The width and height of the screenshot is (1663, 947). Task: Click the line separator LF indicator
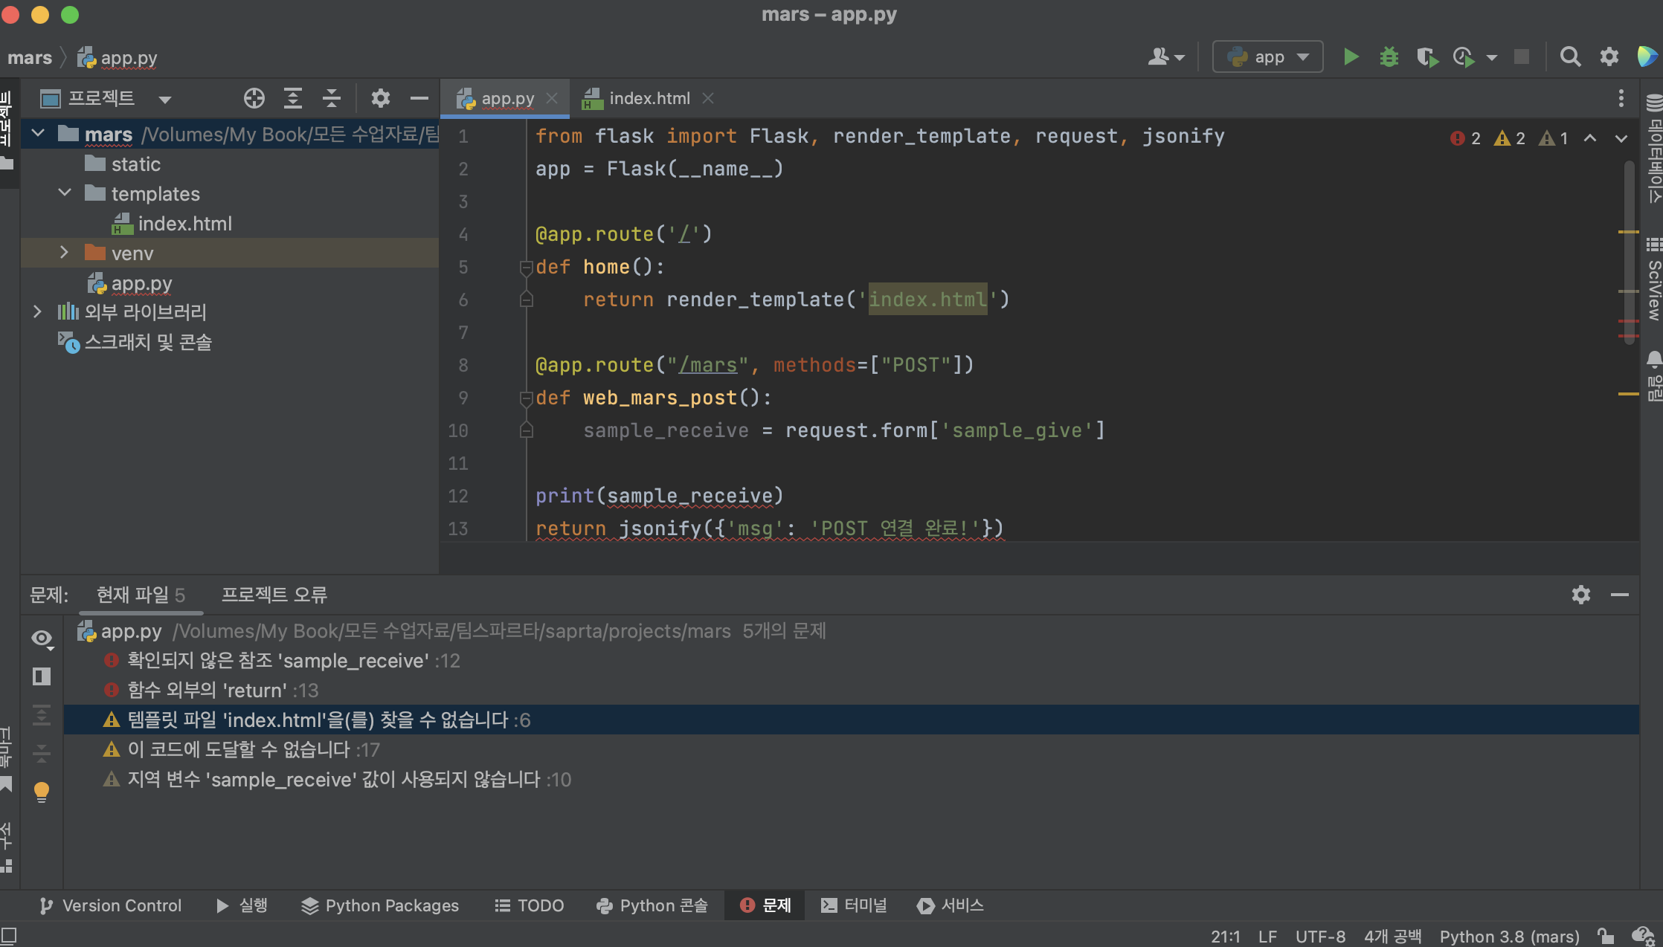point(1267,937)
